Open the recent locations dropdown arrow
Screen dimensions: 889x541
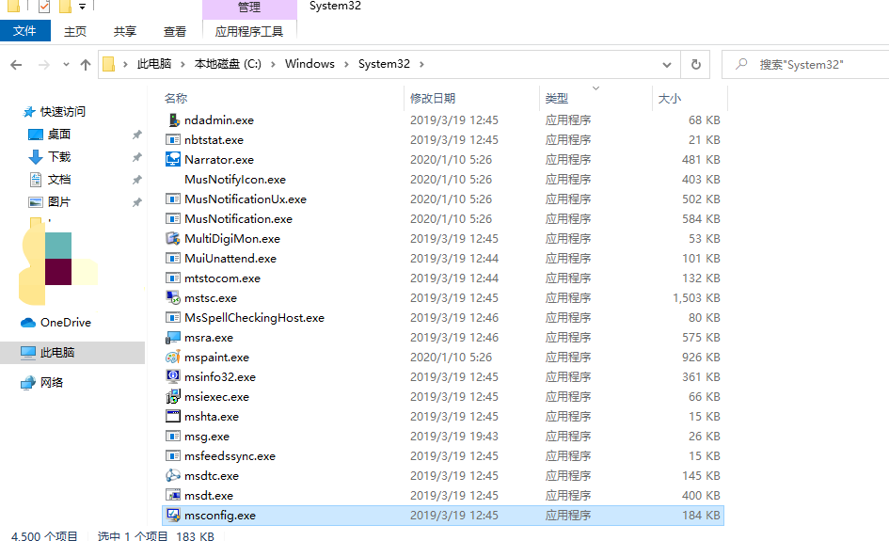click(x=67, y=65)
